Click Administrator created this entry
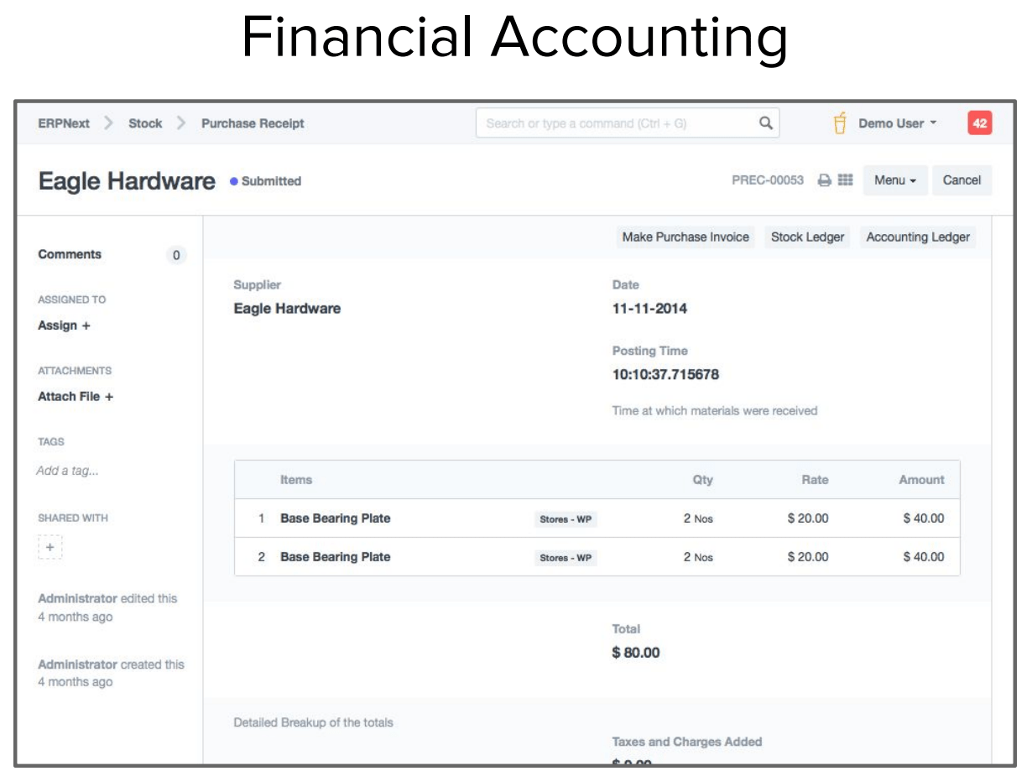This screenshot has width=1032, height=771. click(111, 673)
